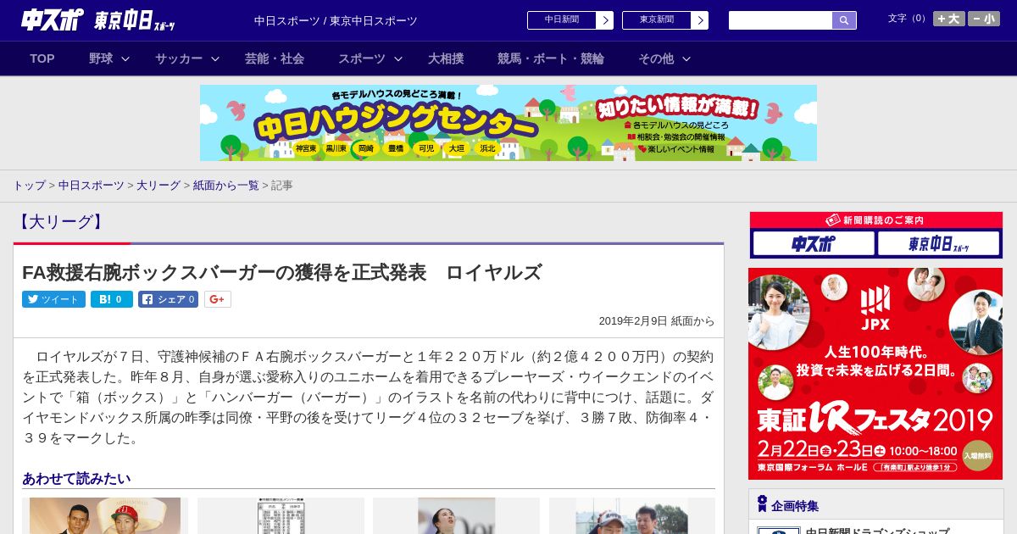Go to 中日スポーツ breadcrumb link
The width and height of the screenshot is (1017, 534).
[92, 185]
